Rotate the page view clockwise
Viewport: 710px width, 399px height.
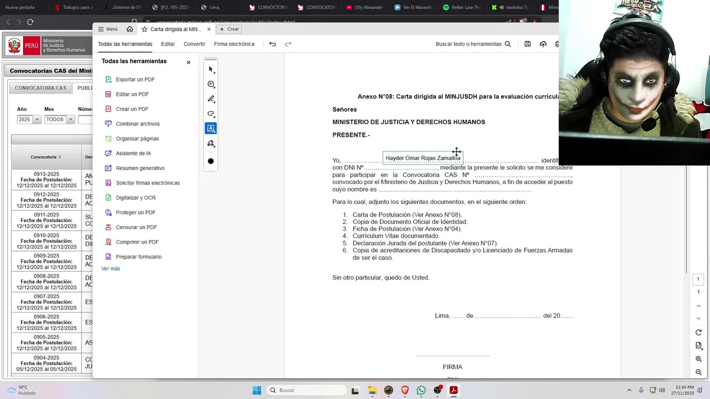coord(698,332)
